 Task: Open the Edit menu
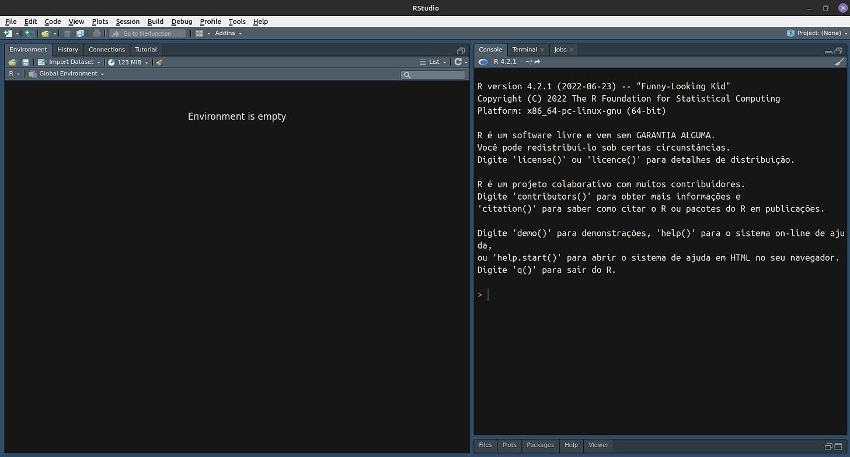point(30,22)
